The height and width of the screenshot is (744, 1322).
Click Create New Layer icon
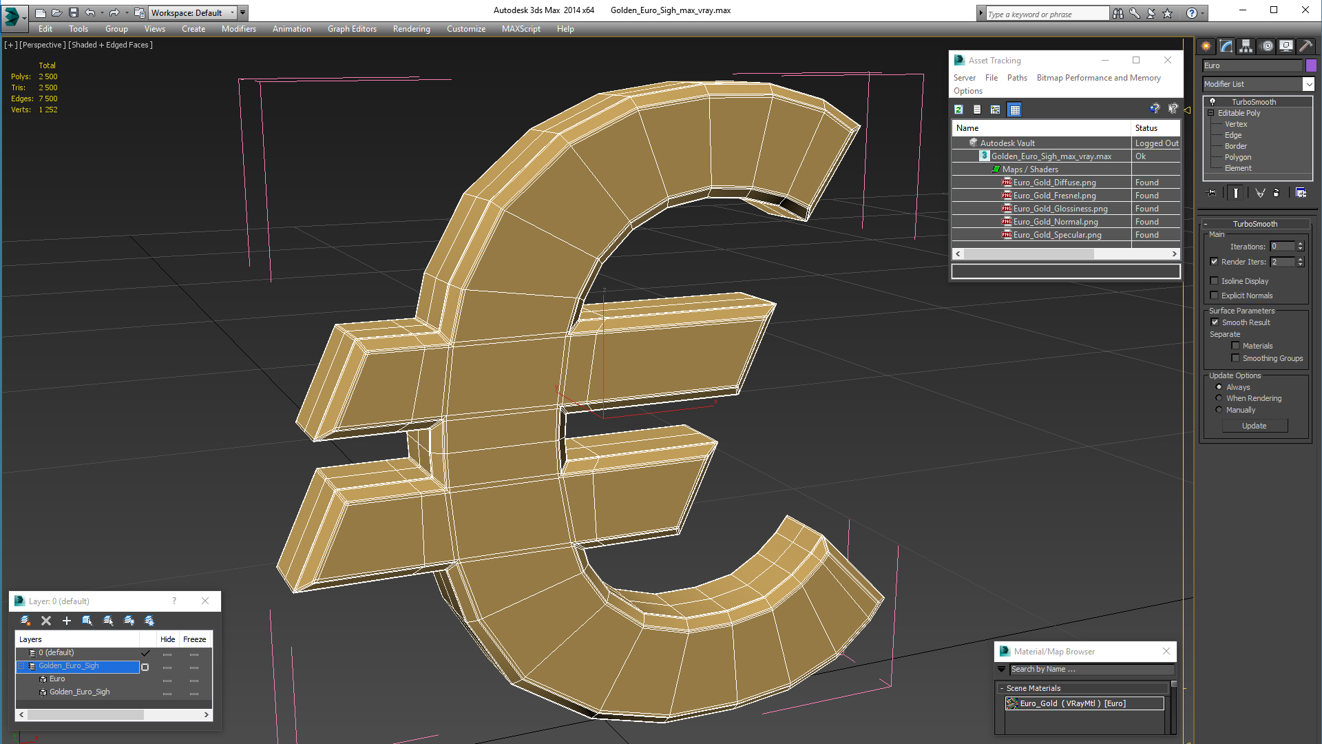tap(25, 621)
